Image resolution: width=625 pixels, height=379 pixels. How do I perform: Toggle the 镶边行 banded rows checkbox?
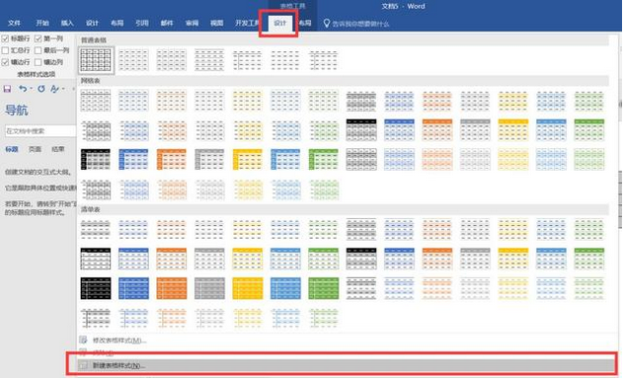(x=5, y=62)
